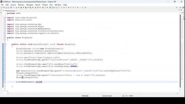The width and height of the screenshot is (185, 104).
Task: Click the Forward navigation arrow icon
Action: point(80,8)
